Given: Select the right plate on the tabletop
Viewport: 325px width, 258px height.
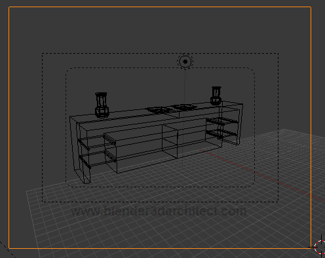Looking at the screenshot, I should pyautogui.click(x=184, y=107).
